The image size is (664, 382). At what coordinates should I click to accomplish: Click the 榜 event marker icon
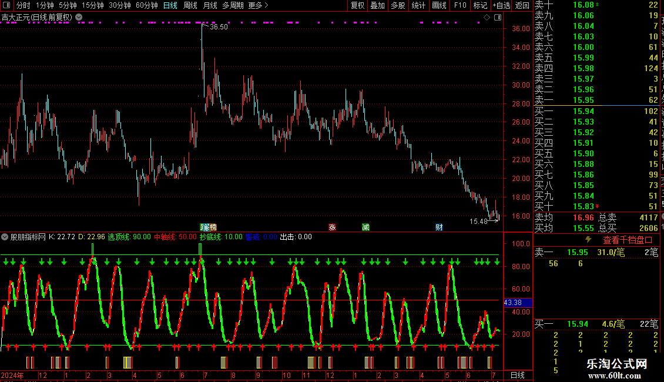[x=212, y=227]
